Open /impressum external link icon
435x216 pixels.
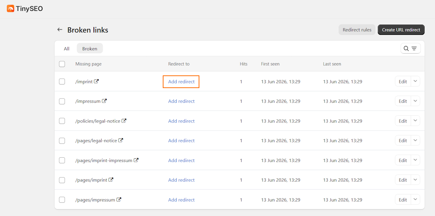(104, 101)
